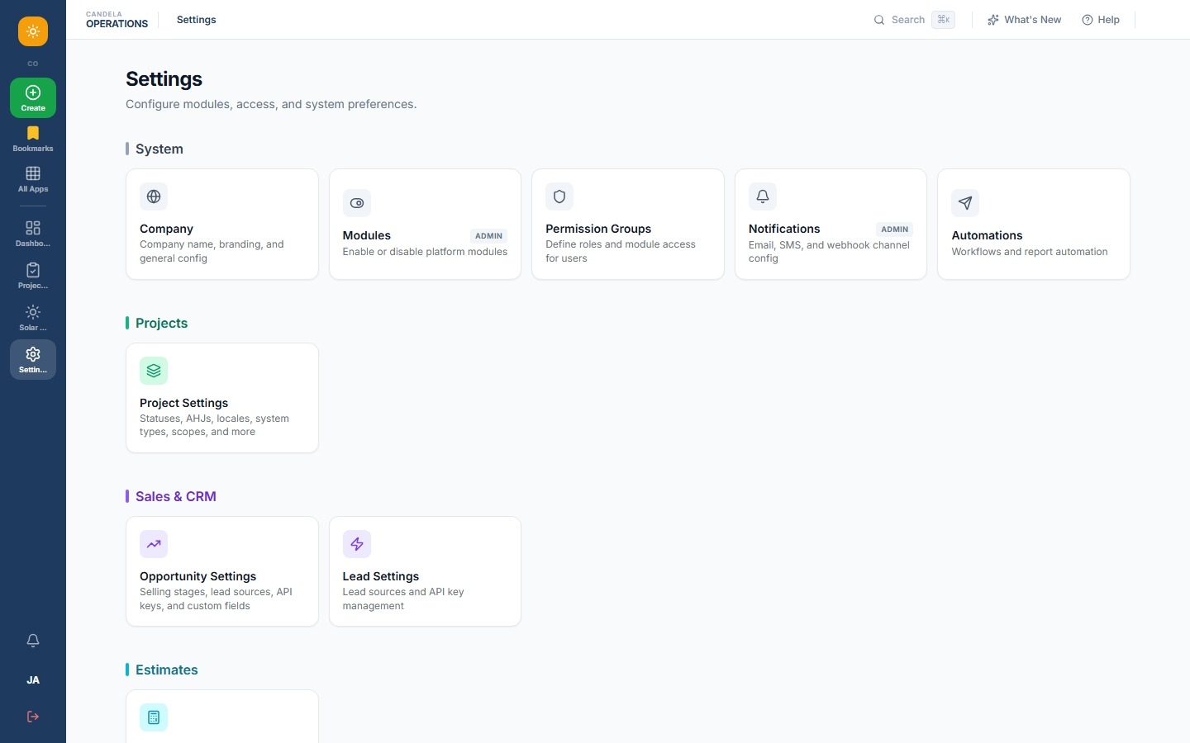Click the logout icon in sidebar

pyautogui.click(x=33, y=717)
